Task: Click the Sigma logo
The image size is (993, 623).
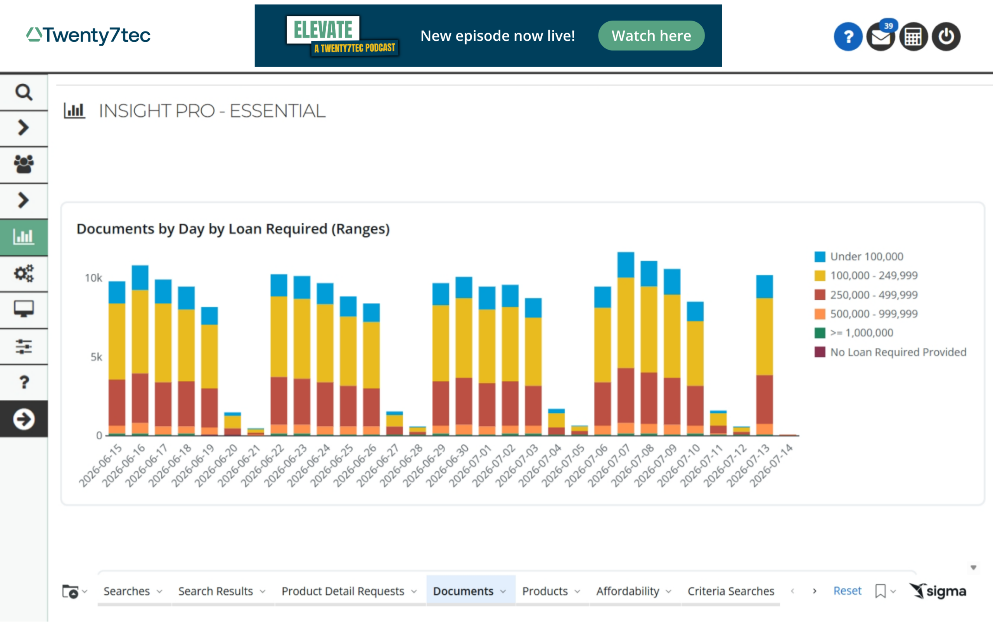Action: click(938, 591)
